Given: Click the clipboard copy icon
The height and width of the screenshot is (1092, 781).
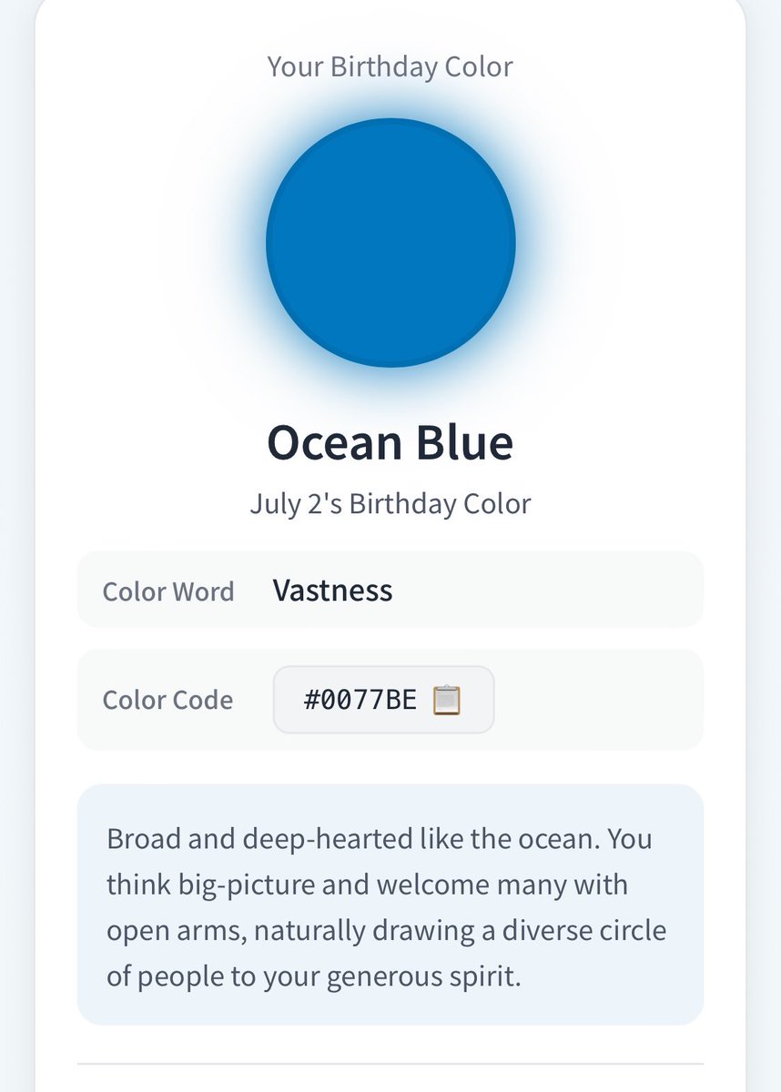Looking at the screenshot, I should [x=447, y=700].
